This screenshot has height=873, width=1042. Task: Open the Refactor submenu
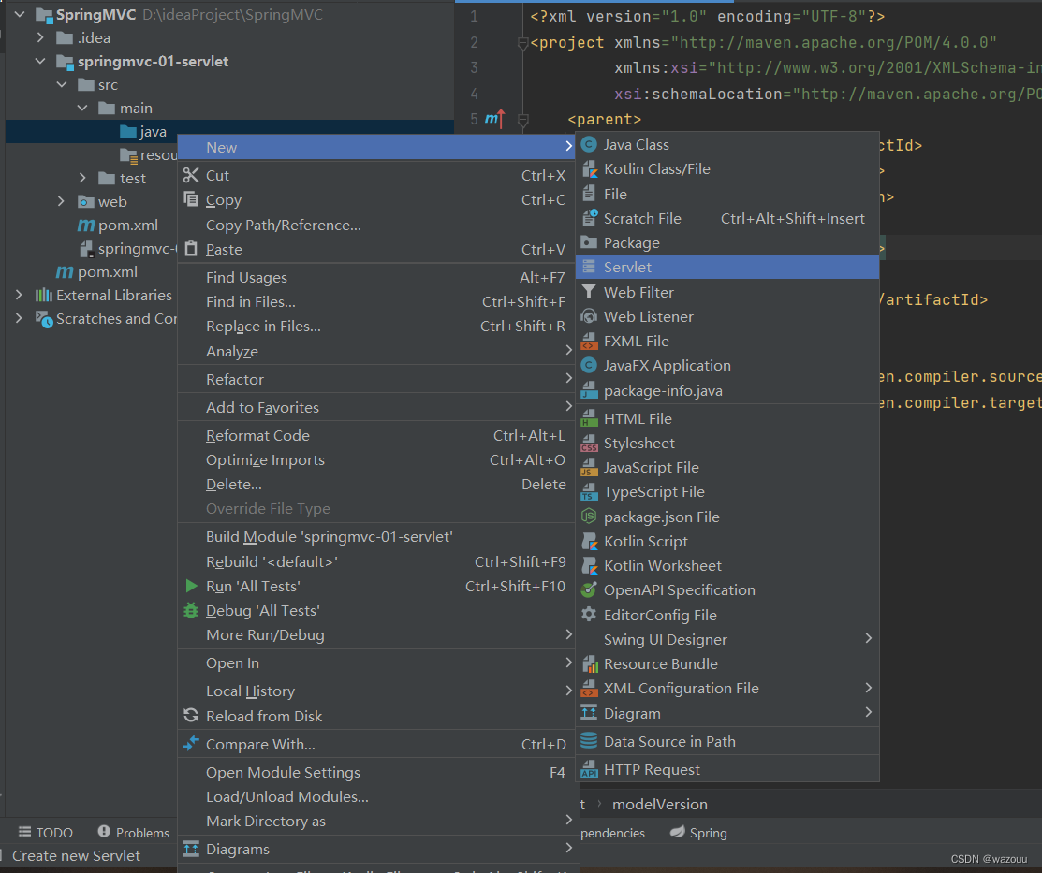coord(376,379)
